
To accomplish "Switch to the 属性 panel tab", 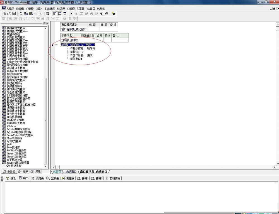I will point(36,171).
